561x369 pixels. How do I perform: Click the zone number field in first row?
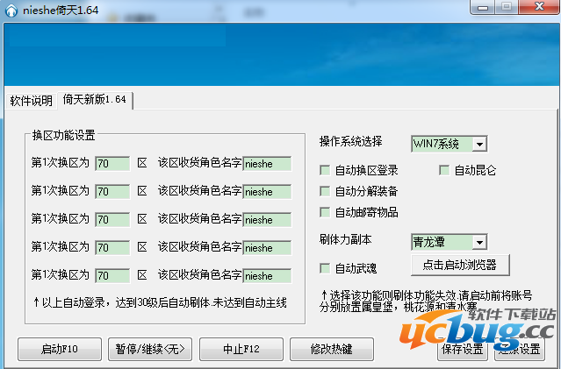pyautogui.click(x=111, y=164)
